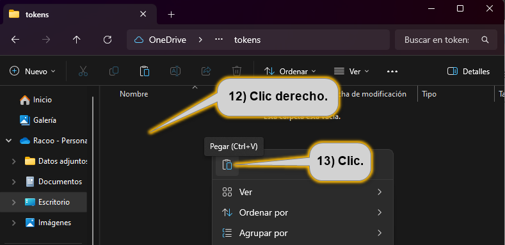
Task: Open the three-dots See more toolbar menu
Action: pos(392,72)
